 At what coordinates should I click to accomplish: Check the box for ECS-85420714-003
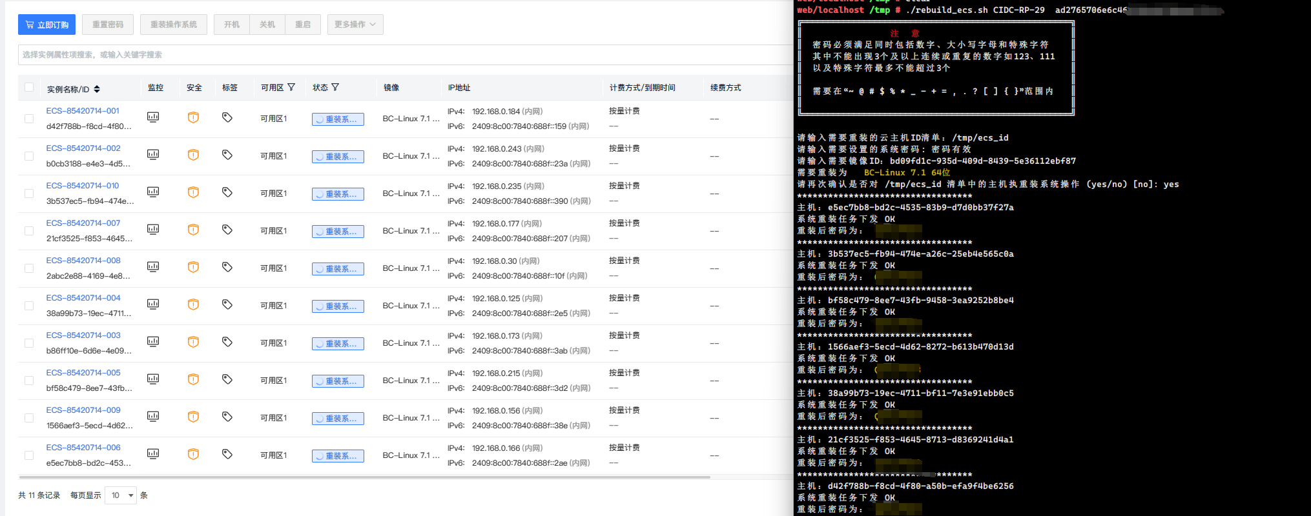[29, 343]
